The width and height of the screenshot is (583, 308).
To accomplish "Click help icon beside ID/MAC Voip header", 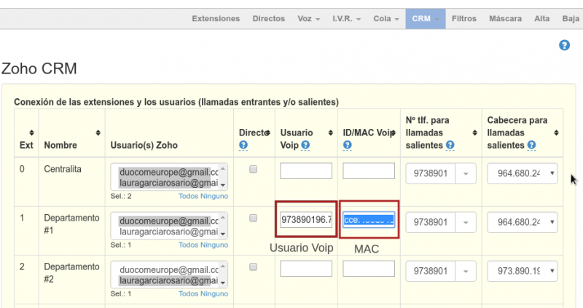I will tap(348, 146).
